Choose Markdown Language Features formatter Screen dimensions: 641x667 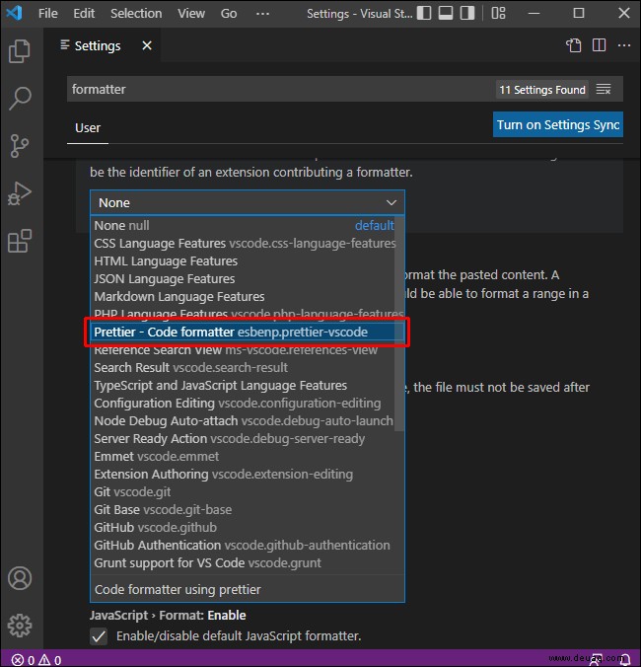(x=244, y=296)
